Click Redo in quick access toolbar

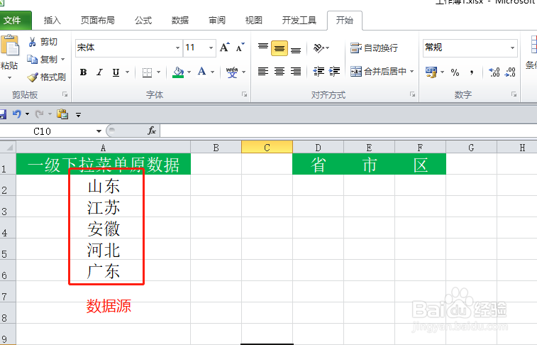click(40, 114)
